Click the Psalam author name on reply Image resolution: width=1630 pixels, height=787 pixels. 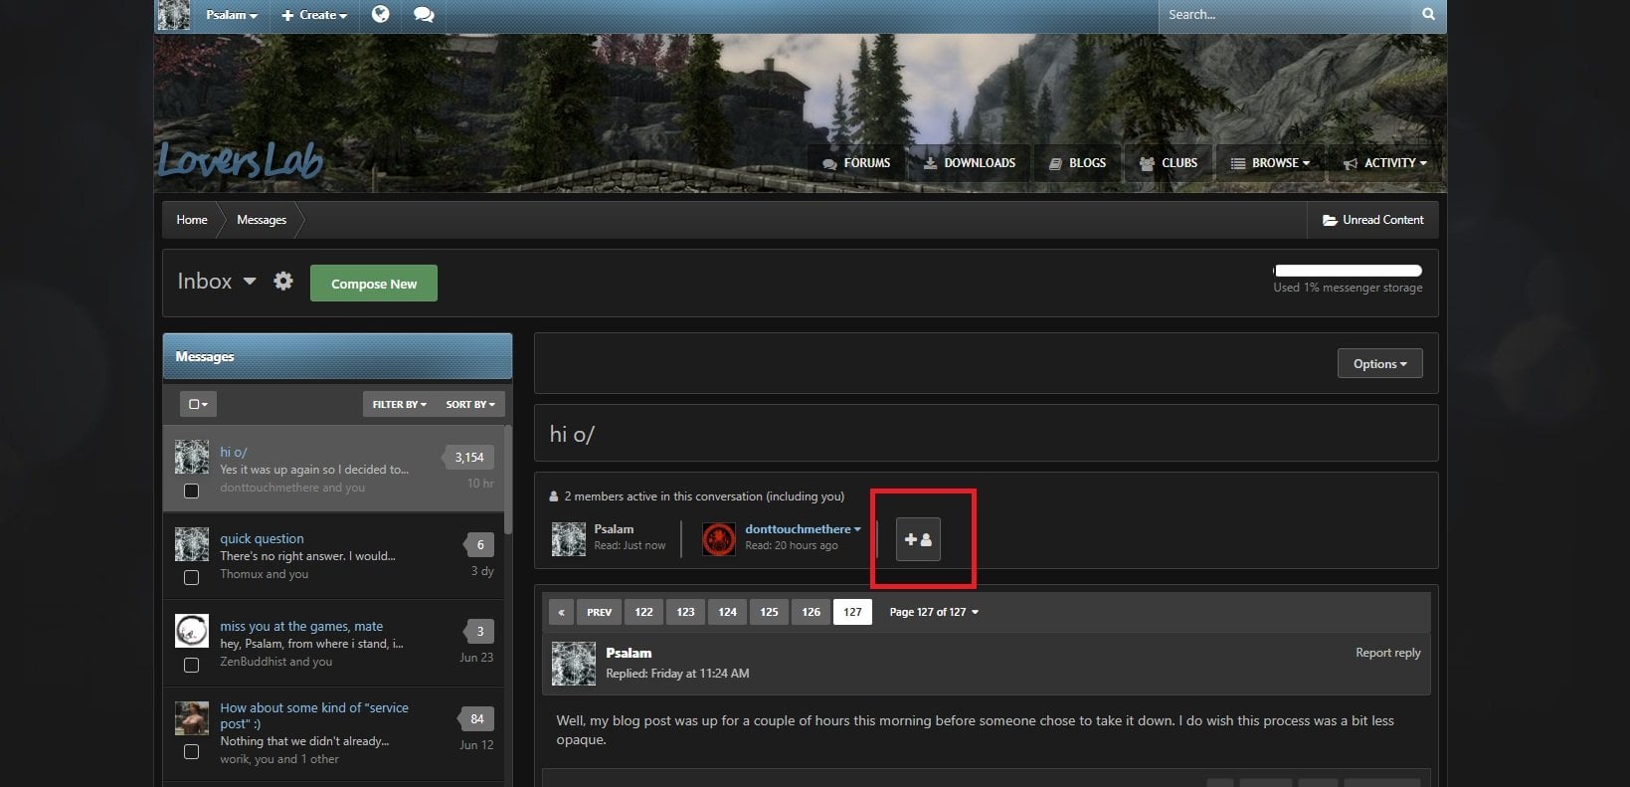pyautogui.click(x=629, y=654)
